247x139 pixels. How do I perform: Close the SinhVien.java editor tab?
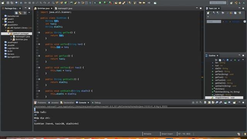pyautogui.click(x=51, y=8)
